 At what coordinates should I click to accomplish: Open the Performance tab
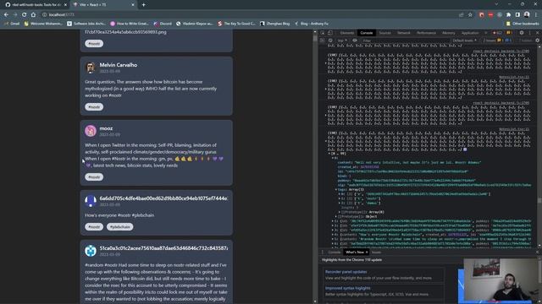point(426,33)
